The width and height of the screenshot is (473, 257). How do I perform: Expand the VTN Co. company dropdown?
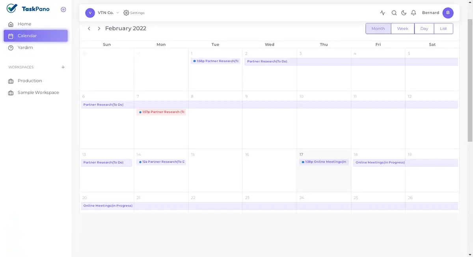click(117, 13)
